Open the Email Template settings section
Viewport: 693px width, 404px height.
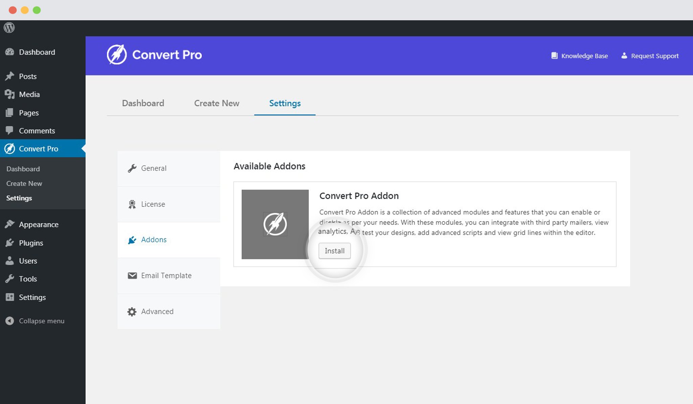tap(169, 276)
